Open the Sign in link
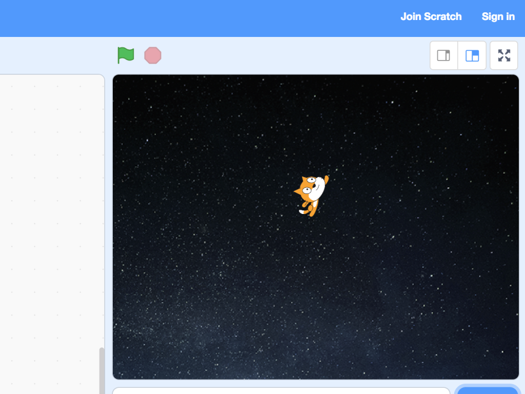This screenshot has width=525, height=394. click(x=498, y=17)
